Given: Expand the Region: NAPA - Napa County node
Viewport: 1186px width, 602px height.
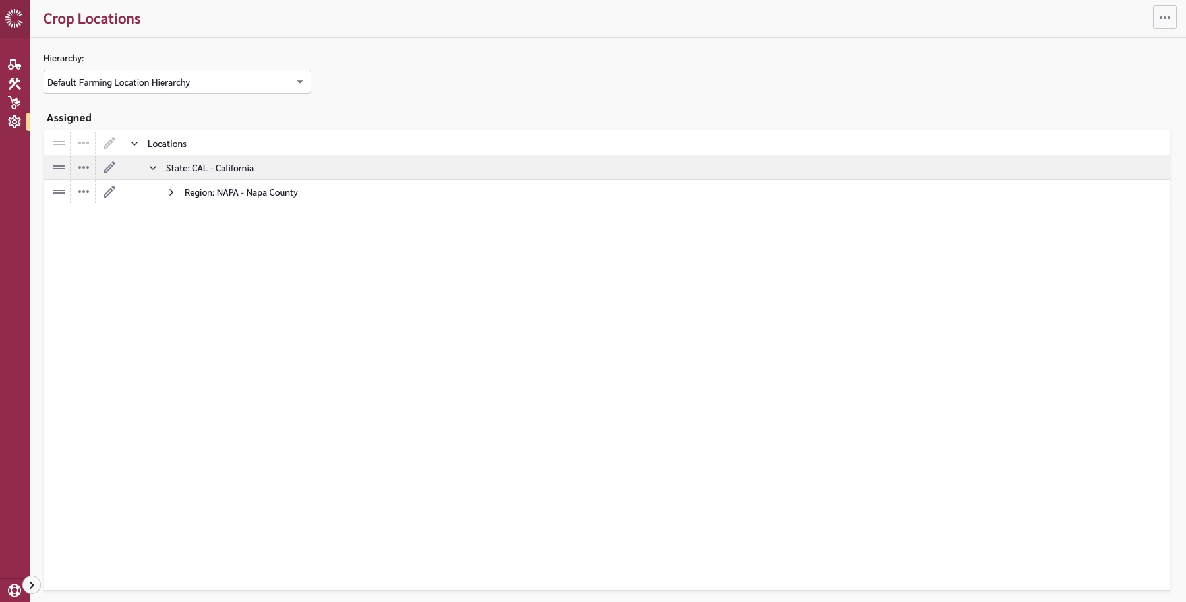Looking at the screenshot, I should tap(171, 192).
